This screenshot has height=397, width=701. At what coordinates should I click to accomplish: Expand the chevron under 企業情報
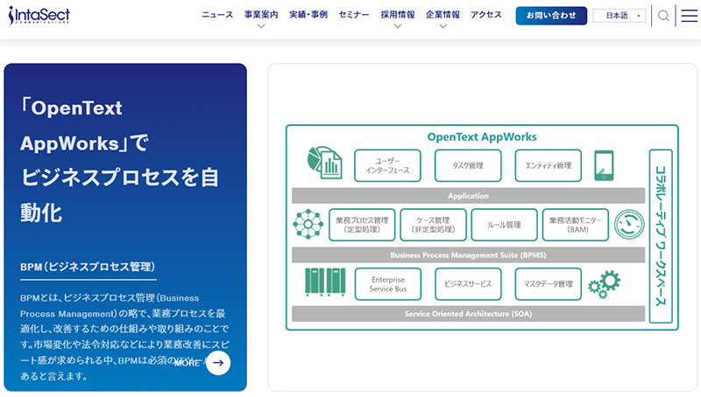coord(443,26)
